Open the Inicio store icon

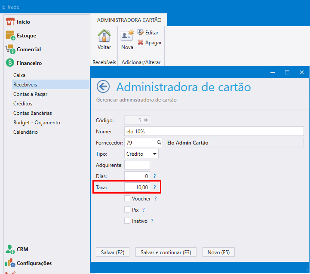10,22
